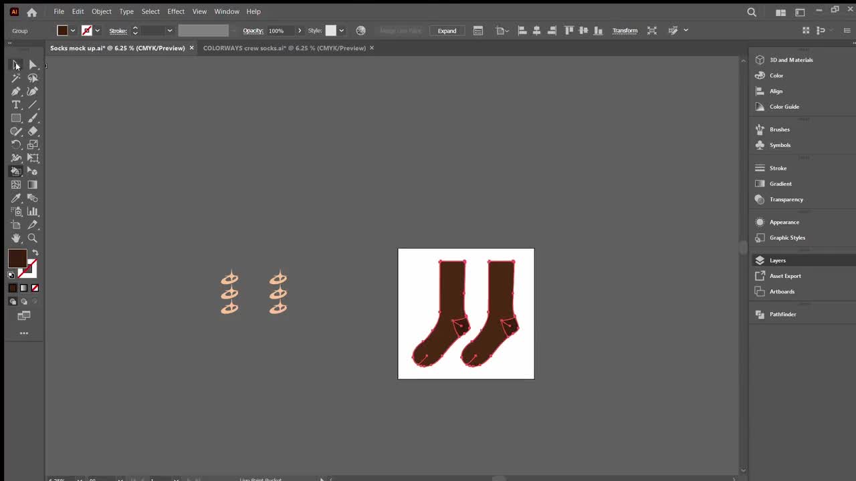Activate the Free Transform tool
856x481 pixels.
pos(33,158)
